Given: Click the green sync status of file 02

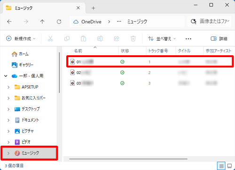Looking at the screenshot, I should coord(122,73).
